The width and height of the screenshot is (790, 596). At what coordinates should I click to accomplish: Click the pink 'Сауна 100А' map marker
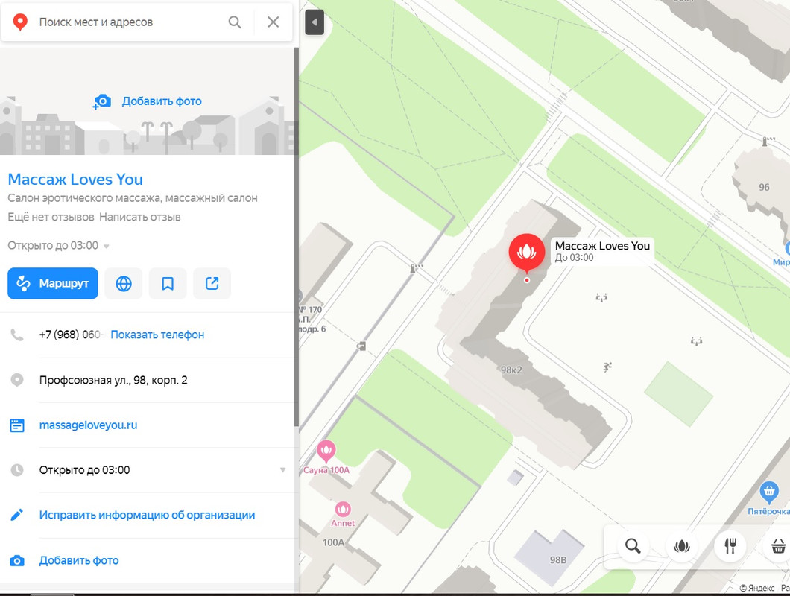point(326,451)
